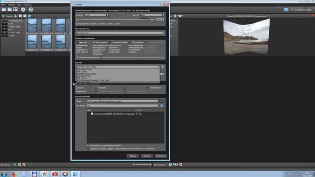This screenshot has height=177, width=315.
Task: Click the red camera icon in taskbar
Action: point(55,174)
